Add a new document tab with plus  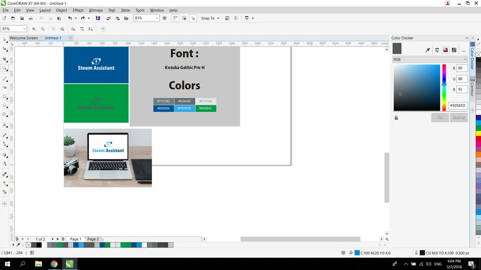click(x=70, y=38)
